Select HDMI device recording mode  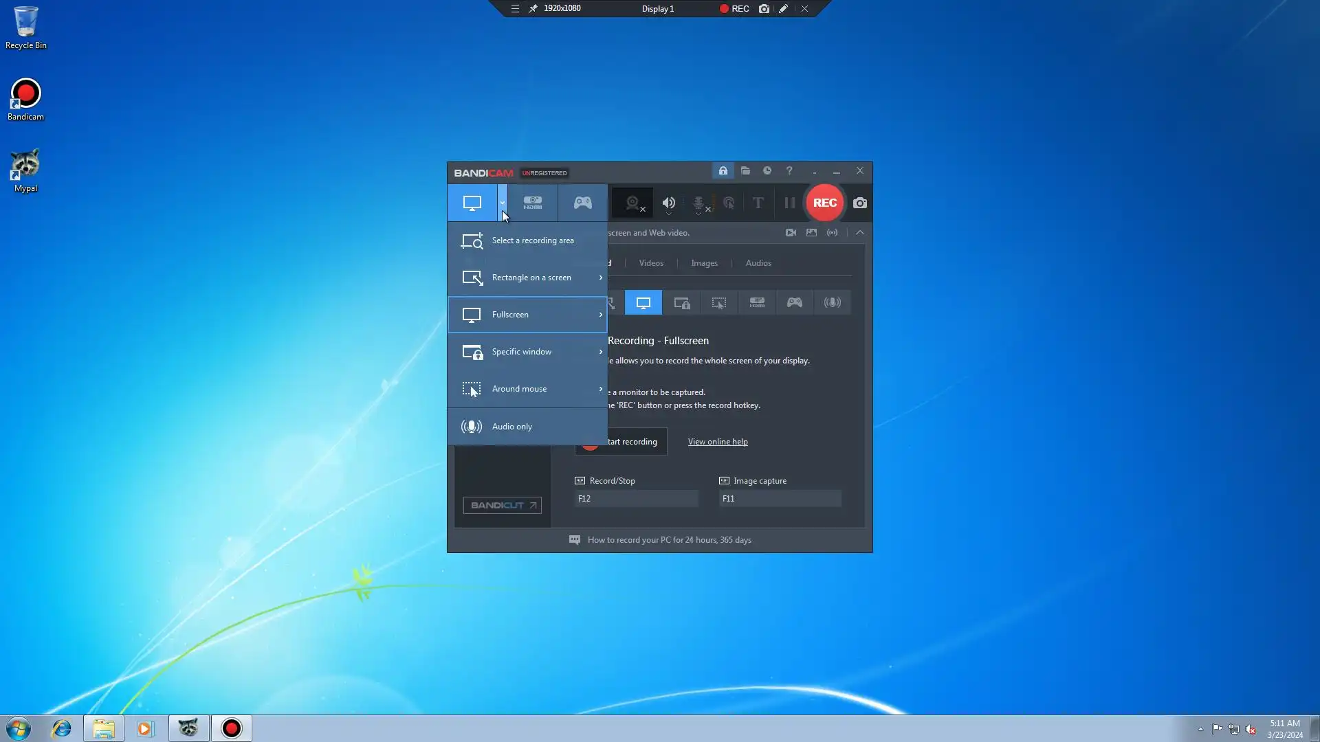point(533,203)
